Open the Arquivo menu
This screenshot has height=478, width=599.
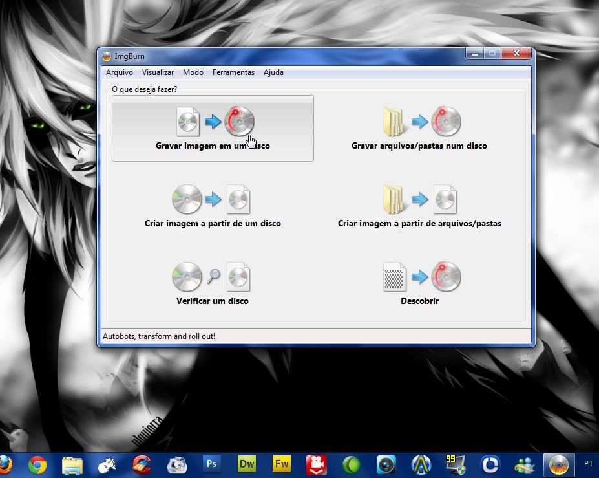coord(120,72)
